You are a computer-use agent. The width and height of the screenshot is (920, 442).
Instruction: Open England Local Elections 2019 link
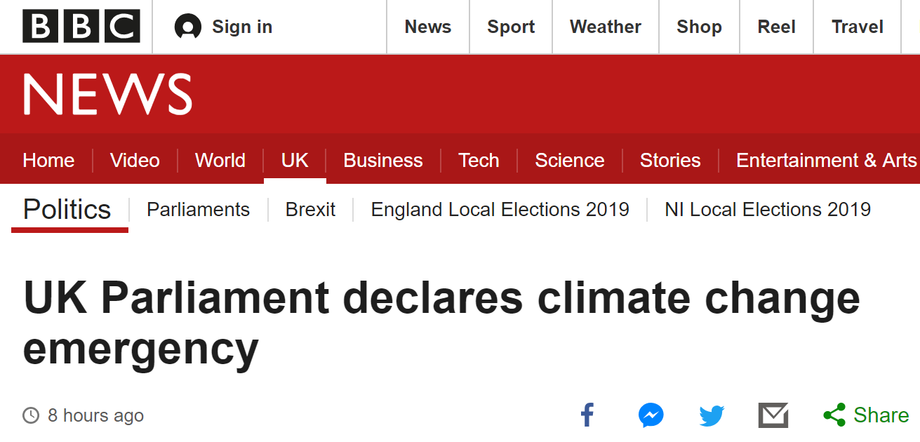point(500,209)
